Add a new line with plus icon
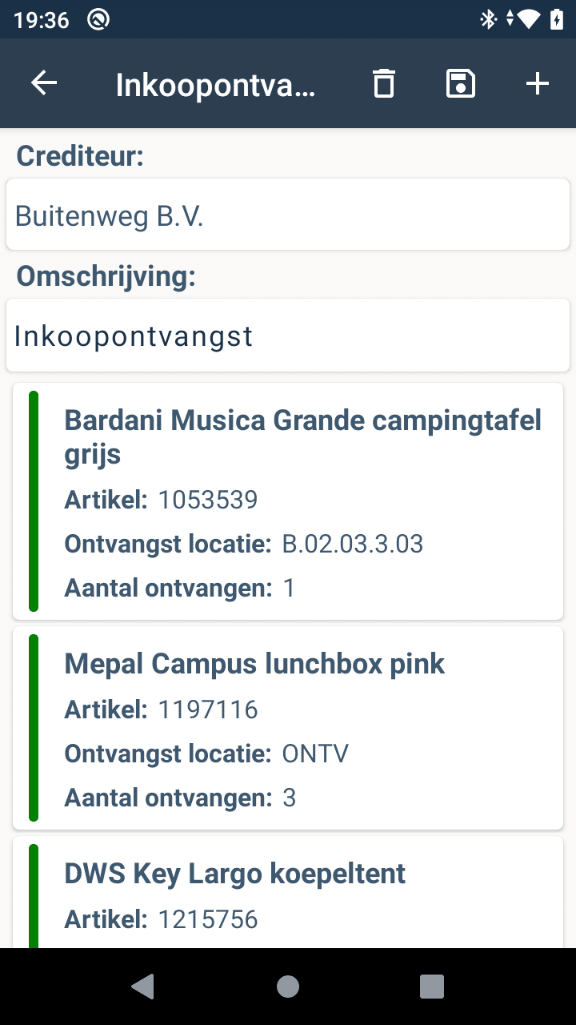This screenshot has height=1025, width=576. (538, 83)
